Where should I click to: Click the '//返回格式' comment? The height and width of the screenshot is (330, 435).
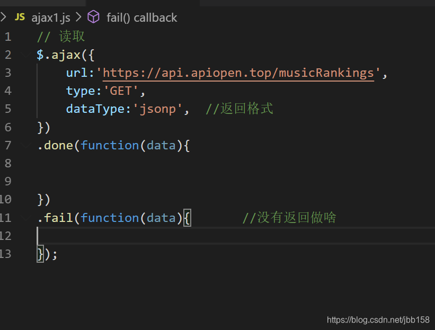click(x=239, y=109)
